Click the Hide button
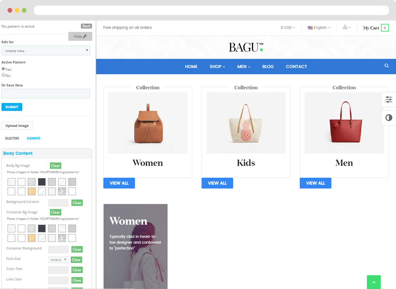The image size is (396, 289). pos(80,36)
